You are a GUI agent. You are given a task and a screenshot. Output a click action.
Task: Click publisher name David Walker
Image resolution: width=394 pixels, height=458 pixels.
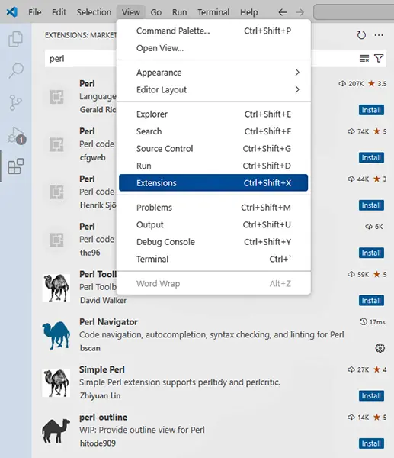(x=103, y=301)
